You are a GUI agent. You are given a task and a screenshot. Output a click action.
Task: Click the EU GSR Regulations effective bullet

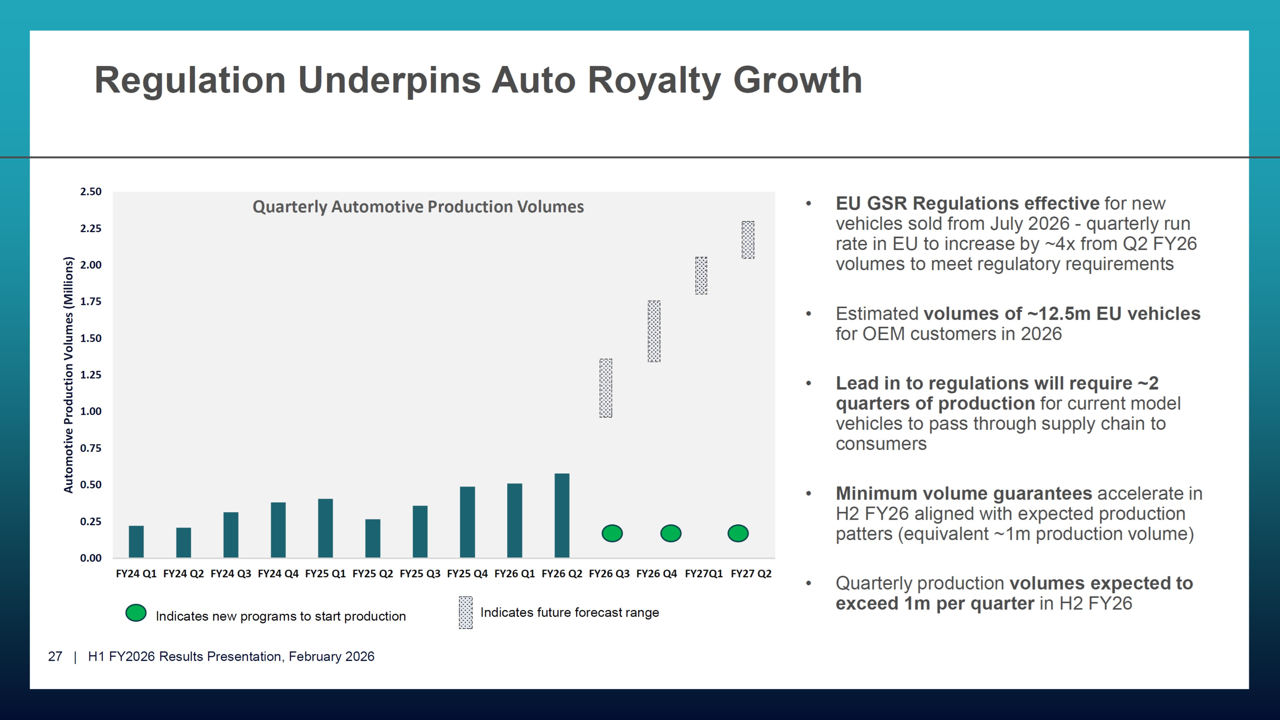[1016, 234]
